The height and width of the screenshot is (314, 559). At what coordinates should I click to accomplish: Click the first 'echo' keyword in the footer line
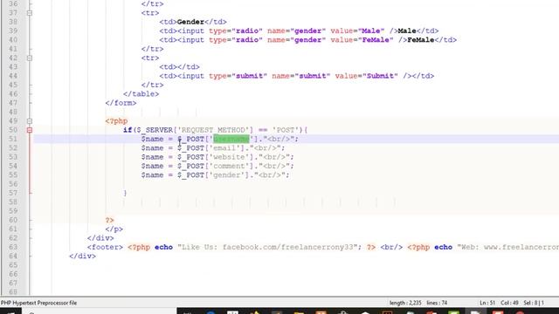(x=163, y=247)
